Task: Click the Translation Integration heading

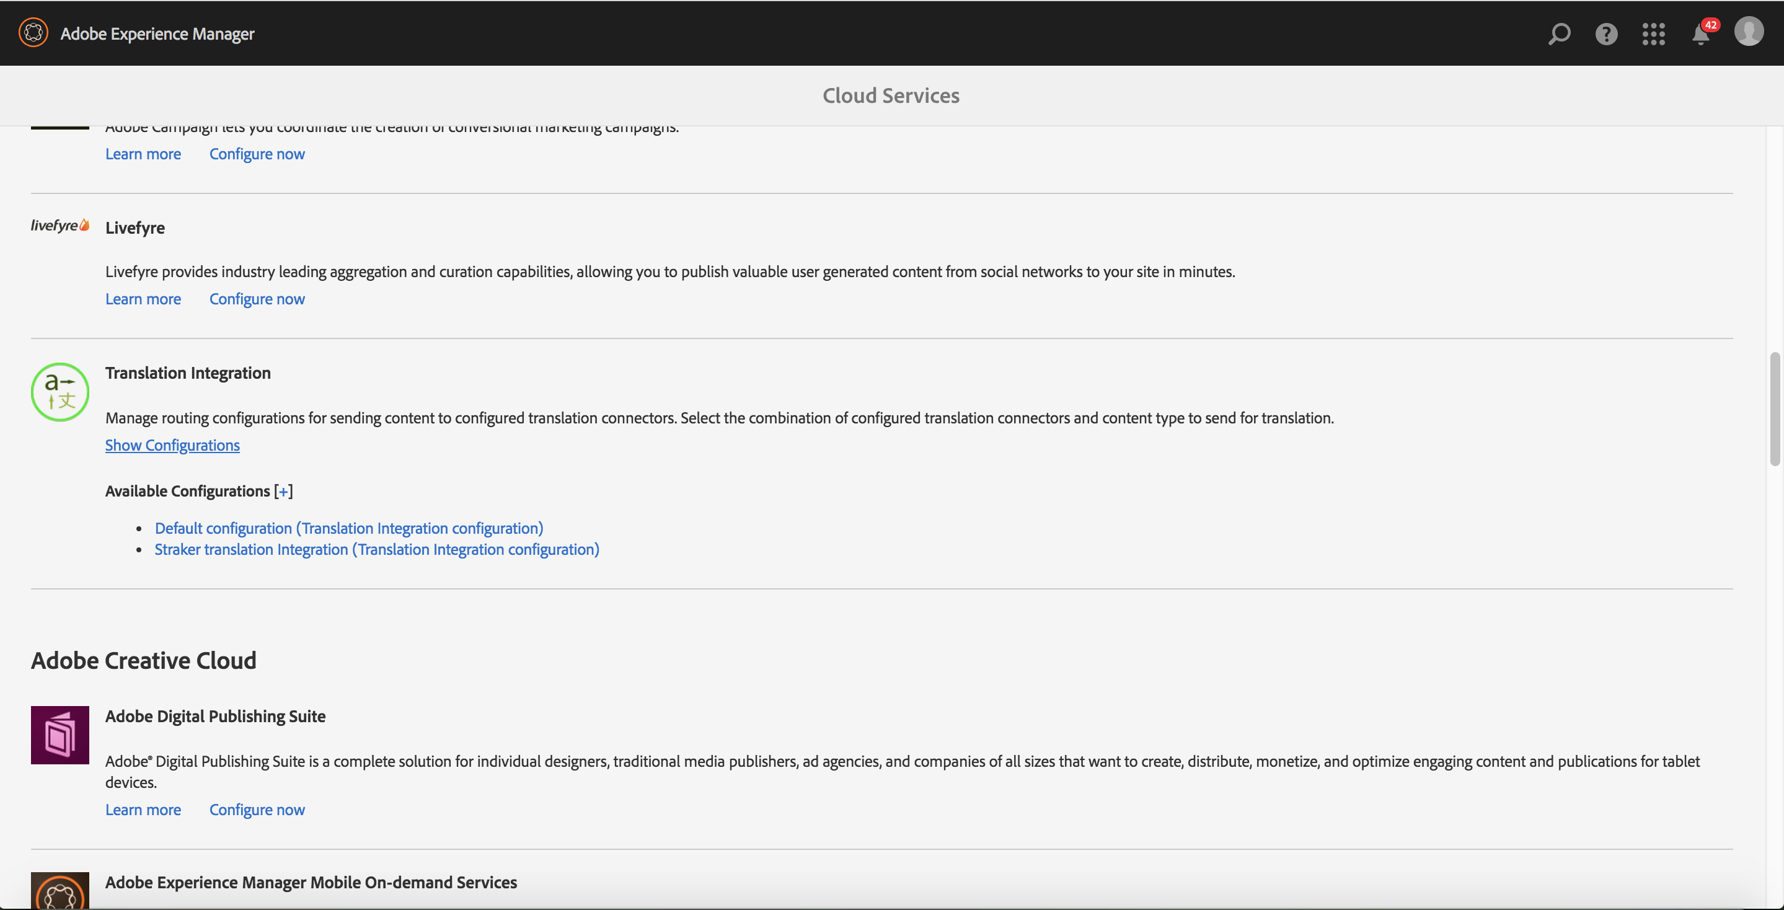Action: click(x=188, y=373)
